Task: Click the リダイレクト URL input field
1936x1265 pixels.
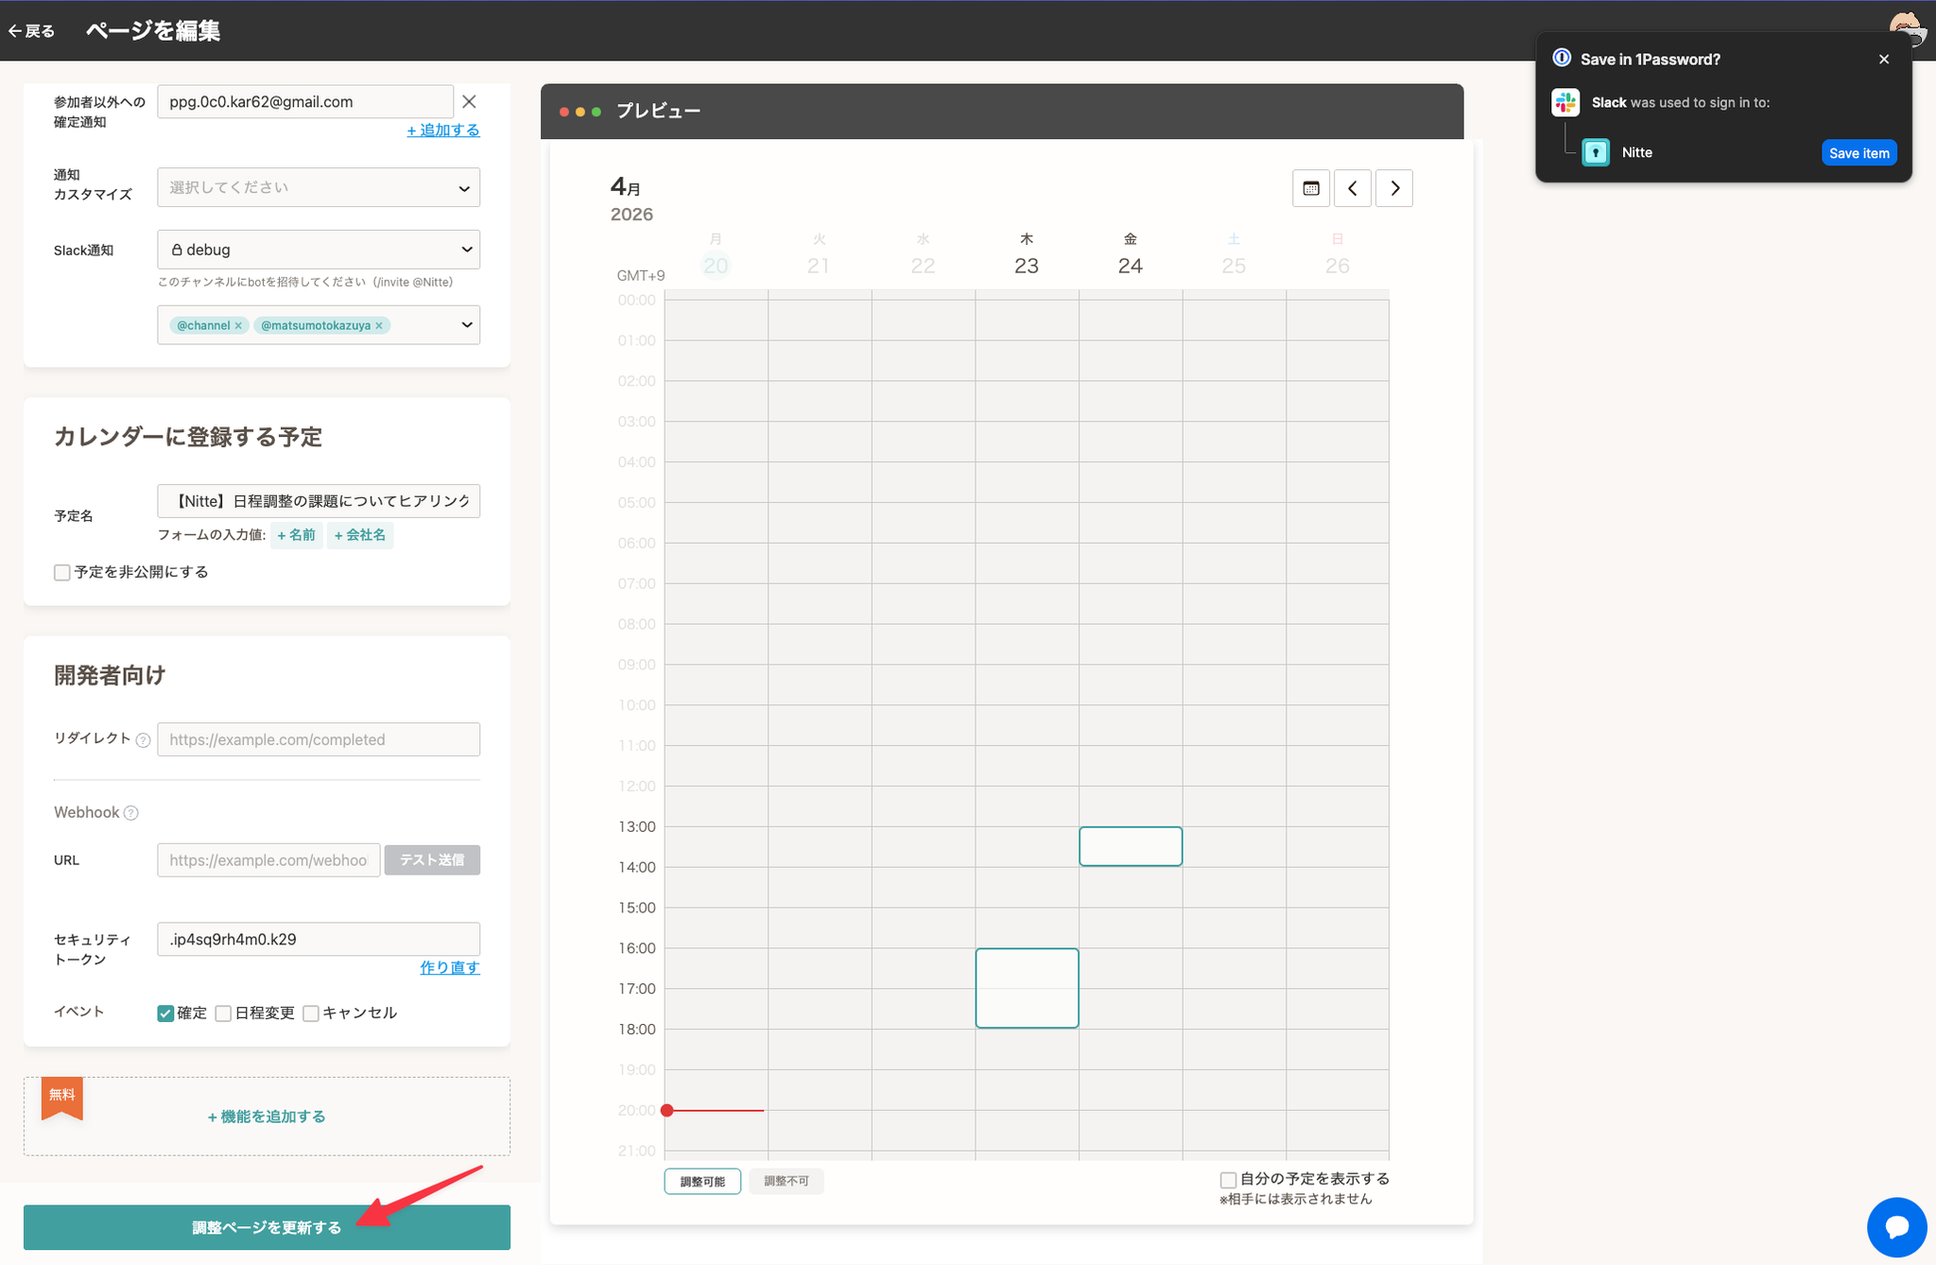Action: click(319, 739)
